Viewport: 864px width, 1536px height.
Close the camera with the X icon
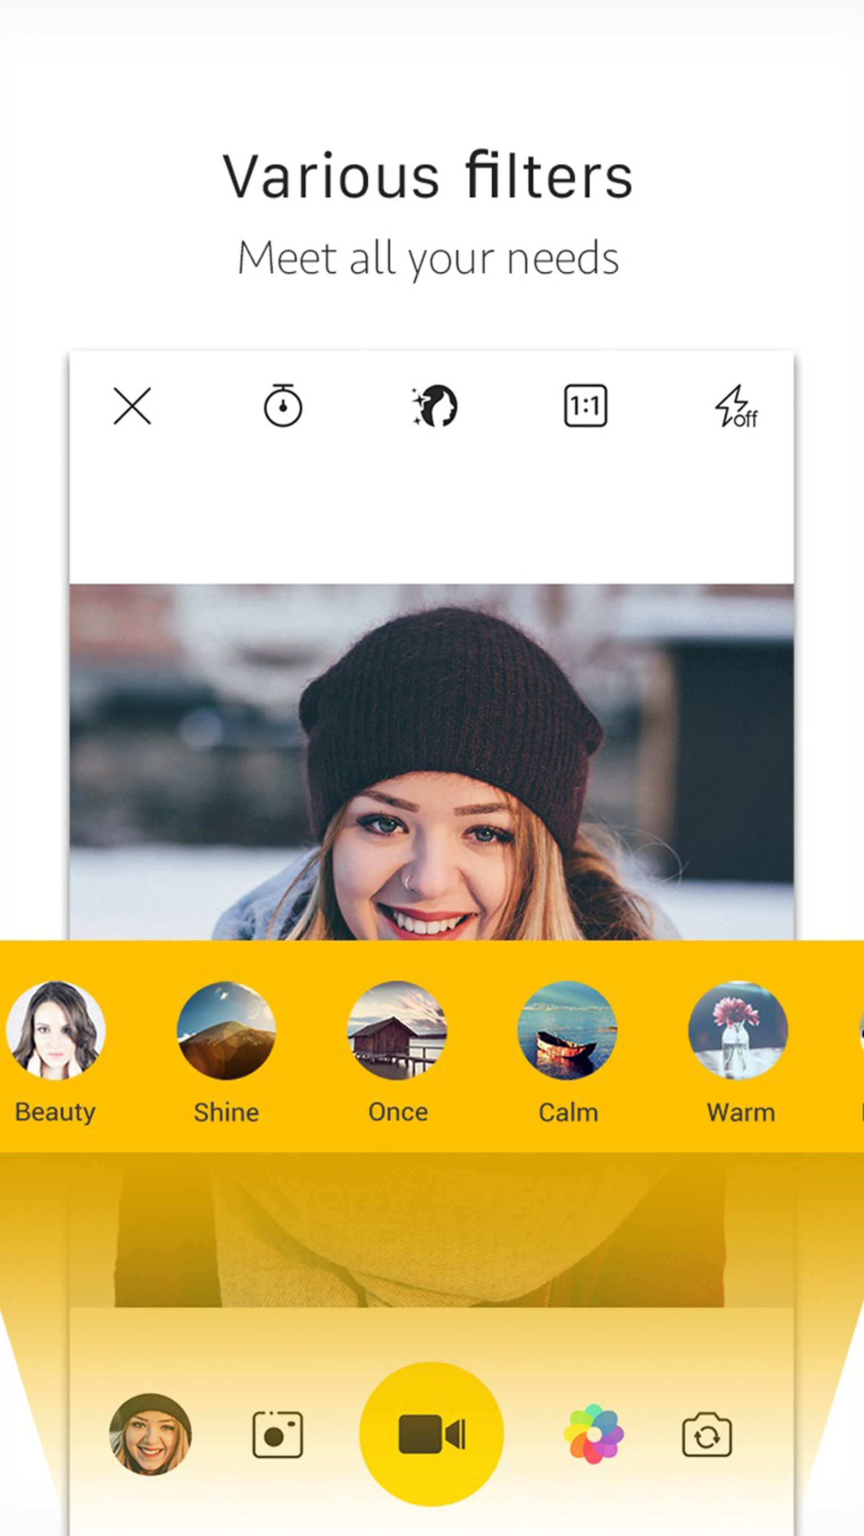[x=132, y=406]
